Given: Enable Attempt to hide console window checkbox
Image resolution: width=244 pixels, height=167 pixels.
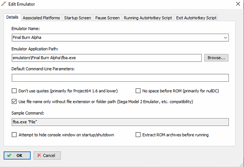Looking at the screenshot, I should click(x=14, y=135).
